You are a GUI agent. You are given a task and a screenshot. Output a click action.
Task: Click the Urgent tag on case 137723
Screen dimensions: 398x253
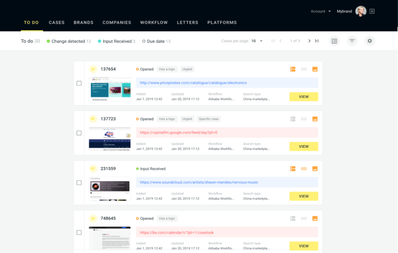[x=187, y=119]
